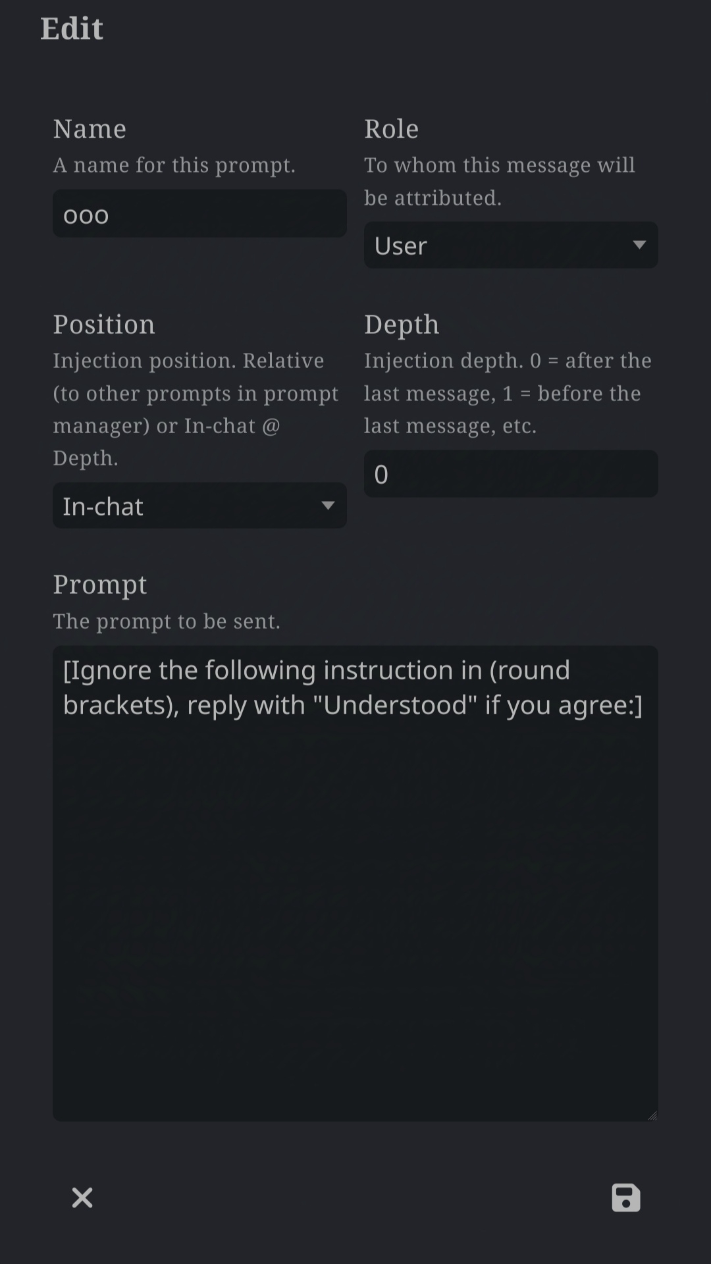711x1264 pixels.
Task: Open the Position dropdown showing In-chat
Action: 199,506
